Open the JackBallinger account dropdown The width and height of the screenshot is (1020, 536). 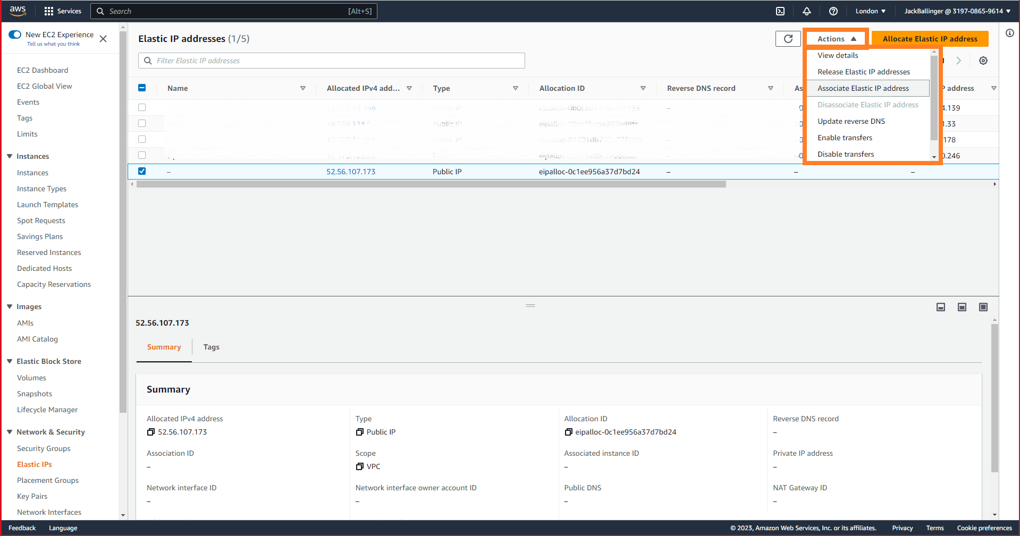(957, 11)
